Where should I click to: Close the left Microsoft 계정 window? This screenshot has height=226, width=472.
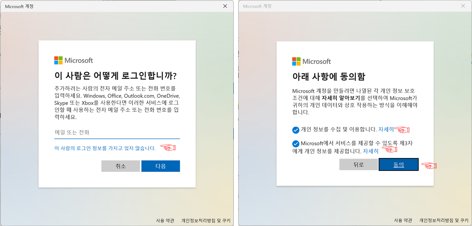pos(225,6)
